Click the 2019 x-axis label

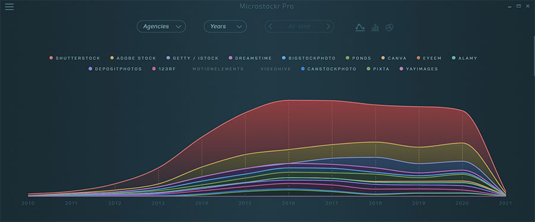click(418, 203)
